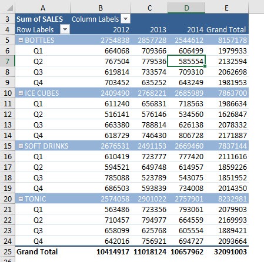Open the Row Labels filter dropdown
The height and width of the screenshot is (262, 264).
click(x=65, y=29)
